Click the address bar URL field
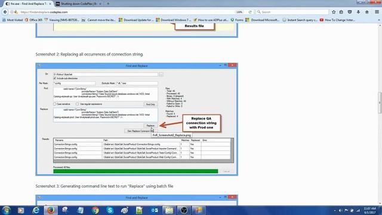 click(x=127, y=12)
